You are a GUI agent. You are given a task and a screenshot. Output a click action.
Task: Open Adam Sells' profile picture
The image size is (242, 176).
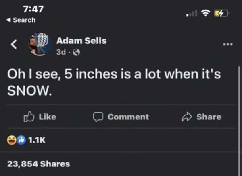40,44
